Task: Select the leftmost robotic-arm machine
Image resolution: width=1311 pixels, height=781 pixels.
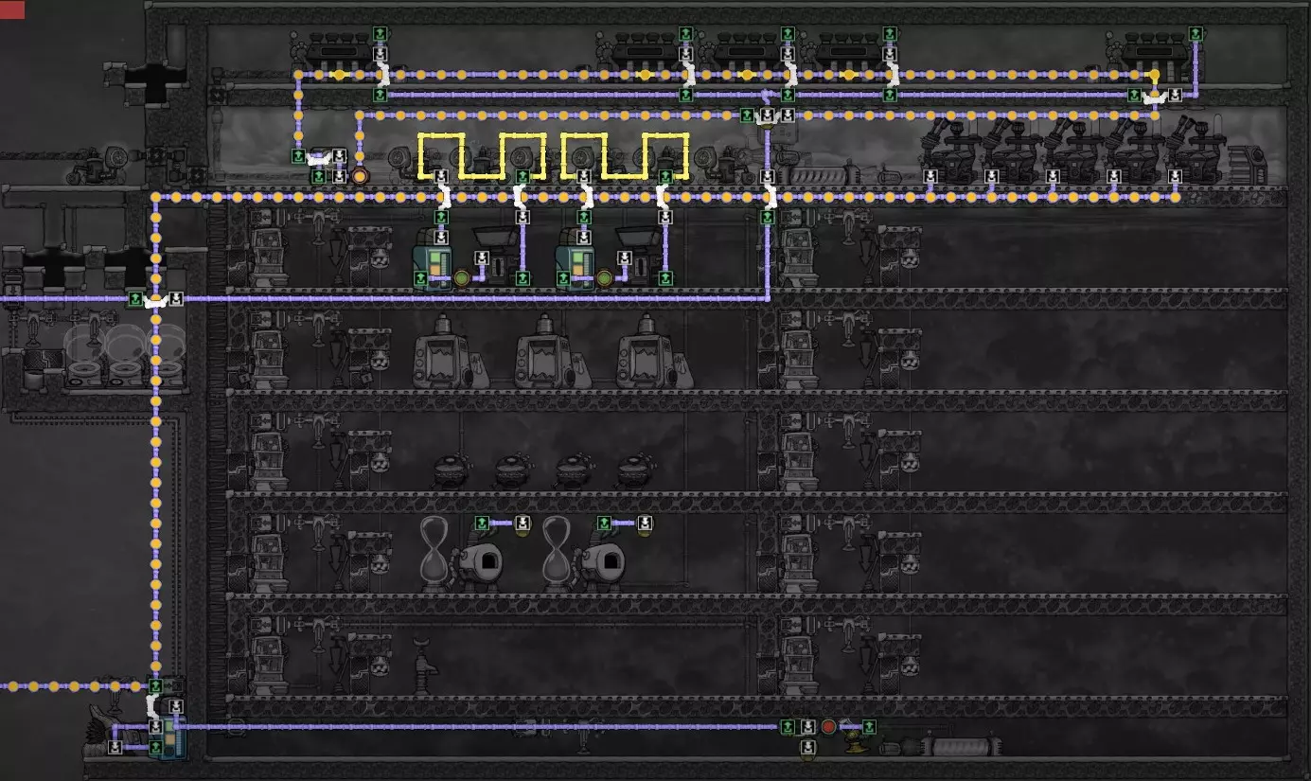Action: coord(951,151)
